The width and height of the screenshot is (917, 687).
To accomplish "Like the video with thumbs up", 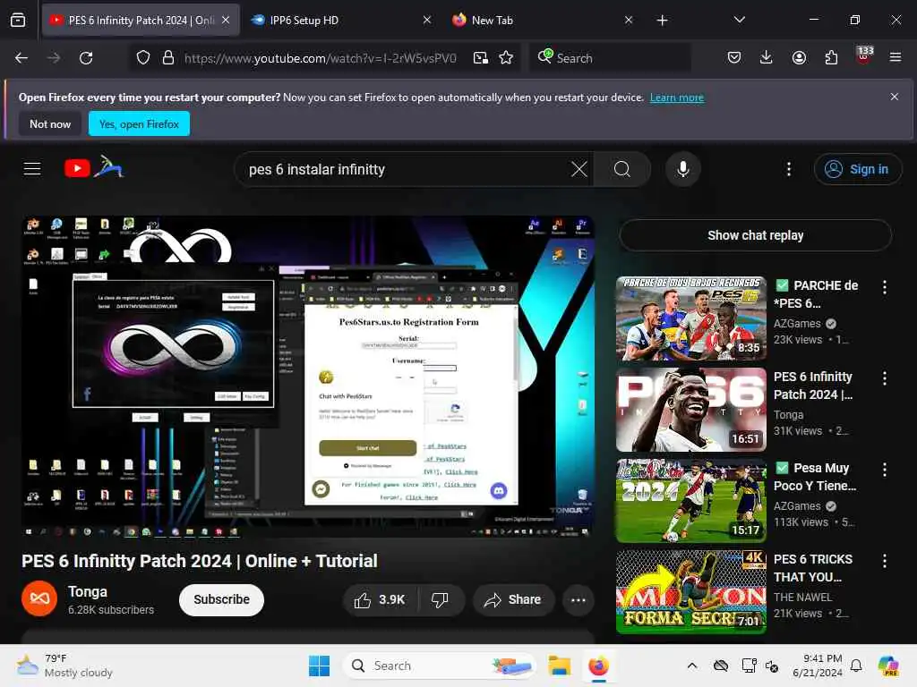I will click(x=380, y=600).
